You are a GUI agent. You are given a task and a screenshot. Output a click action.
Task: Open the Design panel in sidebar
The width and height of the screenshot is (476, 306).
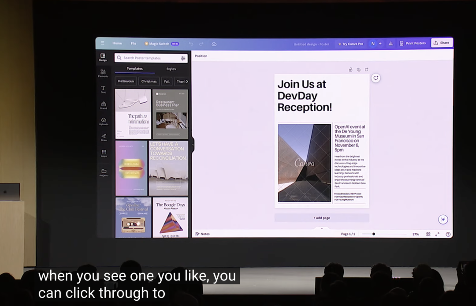103,57
